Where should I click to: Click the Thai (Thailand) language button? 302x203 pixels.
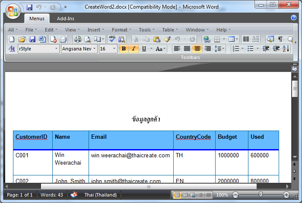click(x=101, y=195)
